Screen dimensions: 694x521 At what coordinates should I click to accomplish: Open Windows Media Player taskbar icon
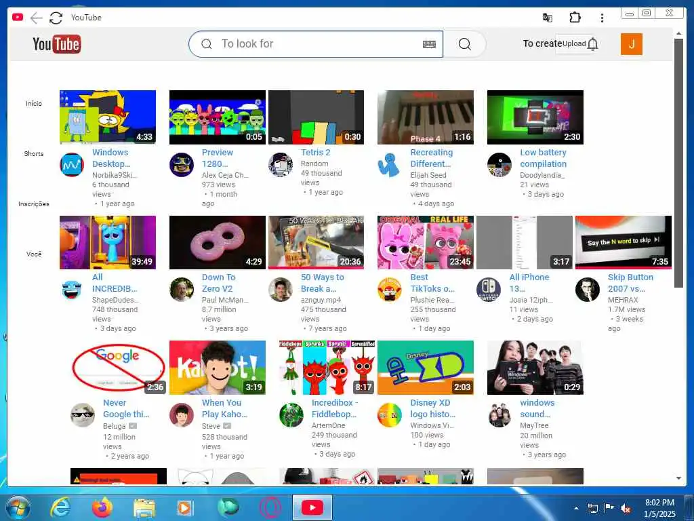[184, 507]
